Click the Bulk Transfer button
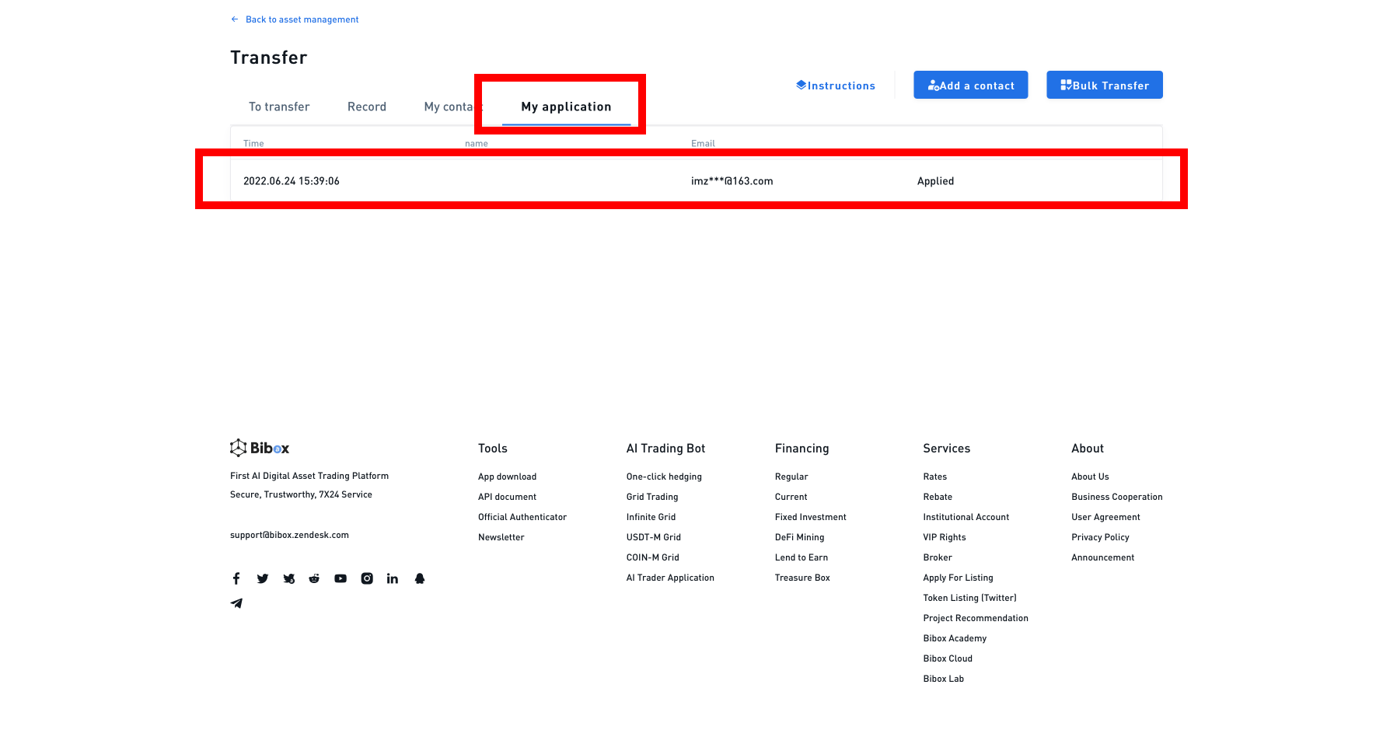 (x=1104, y=86)
